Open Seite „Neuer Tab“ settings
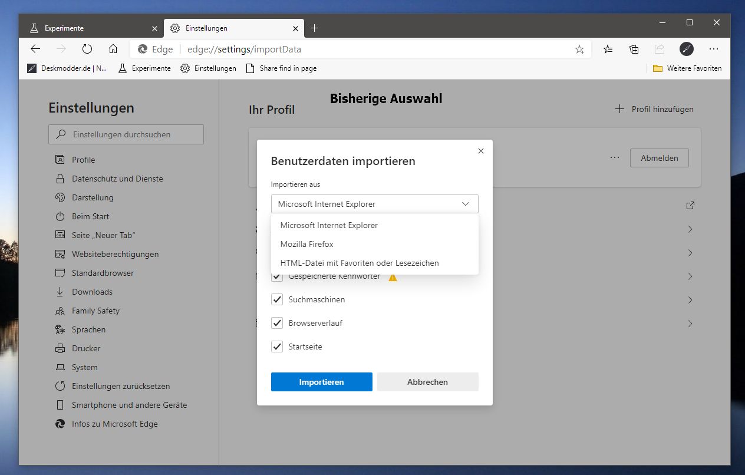This screenshot has width=745, height=475. 103,235
